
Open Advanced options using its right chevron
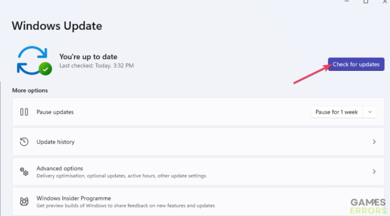click(374, 171)
